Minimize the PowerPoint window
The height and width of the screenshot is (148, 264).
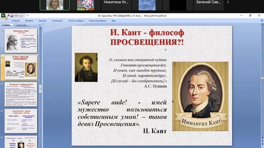tap(242, 16)
